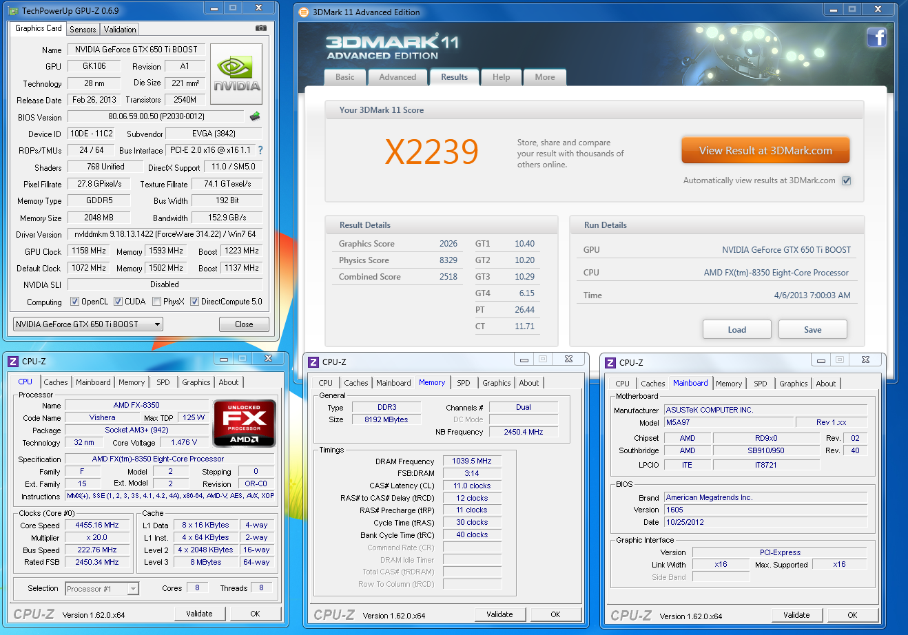Toggle the OpenCL checkbox
This screenshot has height=635, width=908.
click(74, 302)
